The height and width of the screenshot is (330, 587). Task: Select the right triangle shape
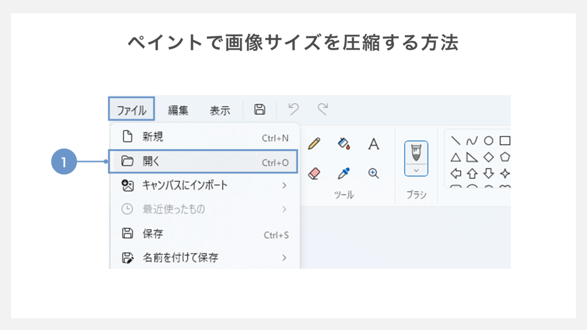pos(472,157)
